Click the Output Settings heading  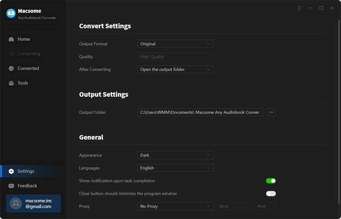coord(104,95)
